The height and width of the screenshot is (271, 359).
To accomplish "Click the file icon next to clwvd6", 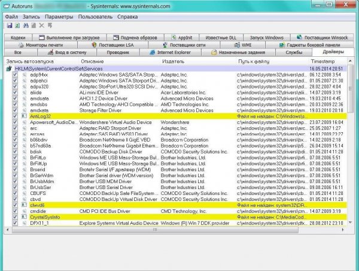I will [25, 205].
